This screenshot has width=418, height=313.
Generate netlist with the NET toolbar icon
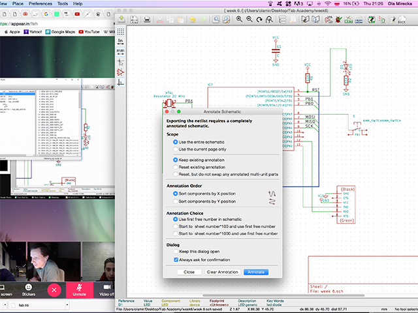pyautogui.click(x=349, y=20)
